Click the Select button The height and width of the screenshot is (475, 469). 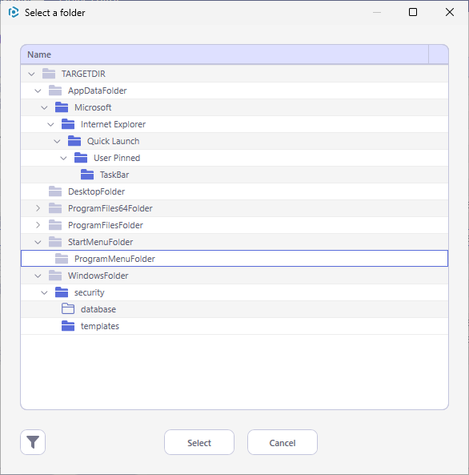coord(199,442)
